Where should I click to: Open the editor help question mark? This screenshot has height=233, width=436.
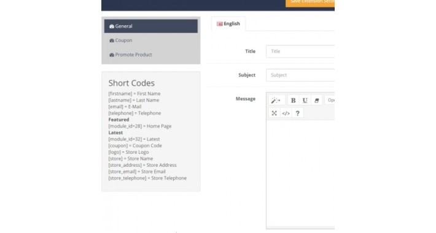coord(298,113)
